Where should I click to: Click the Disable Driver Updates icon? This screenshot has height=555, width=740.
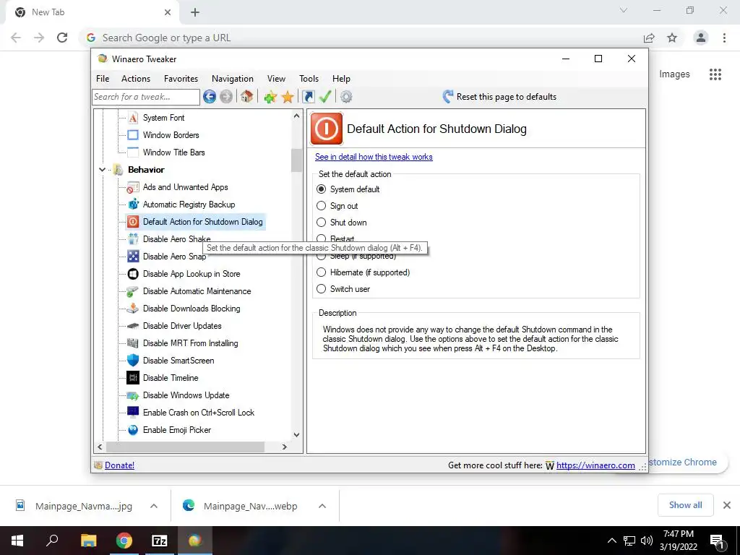pyautogui.click(x=133, y=326)
